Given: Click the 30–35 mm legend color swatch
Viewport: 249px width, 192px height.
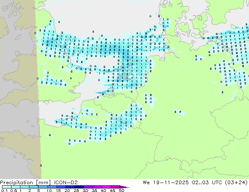Looking at the screenshot, I should (x=88, y=187).
